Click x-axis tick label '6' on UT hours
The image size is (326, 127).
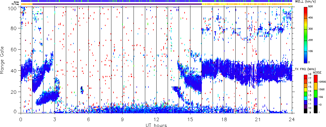click(x=89, y=119)
